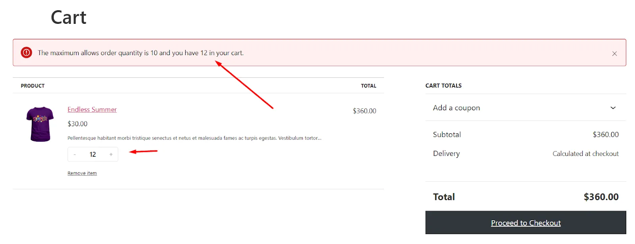Open the Endless Summer product link
The image size is (635, 244).
[92, 110]
